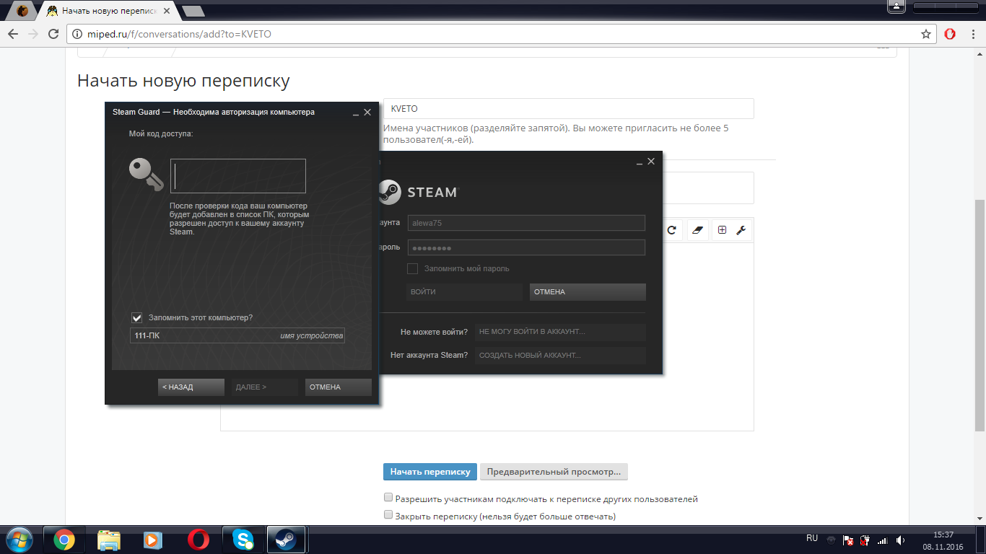Tick 'Разрешить участникам подключать' checkbox
Screen dimensions: 986x554
(x=388, y=498)
